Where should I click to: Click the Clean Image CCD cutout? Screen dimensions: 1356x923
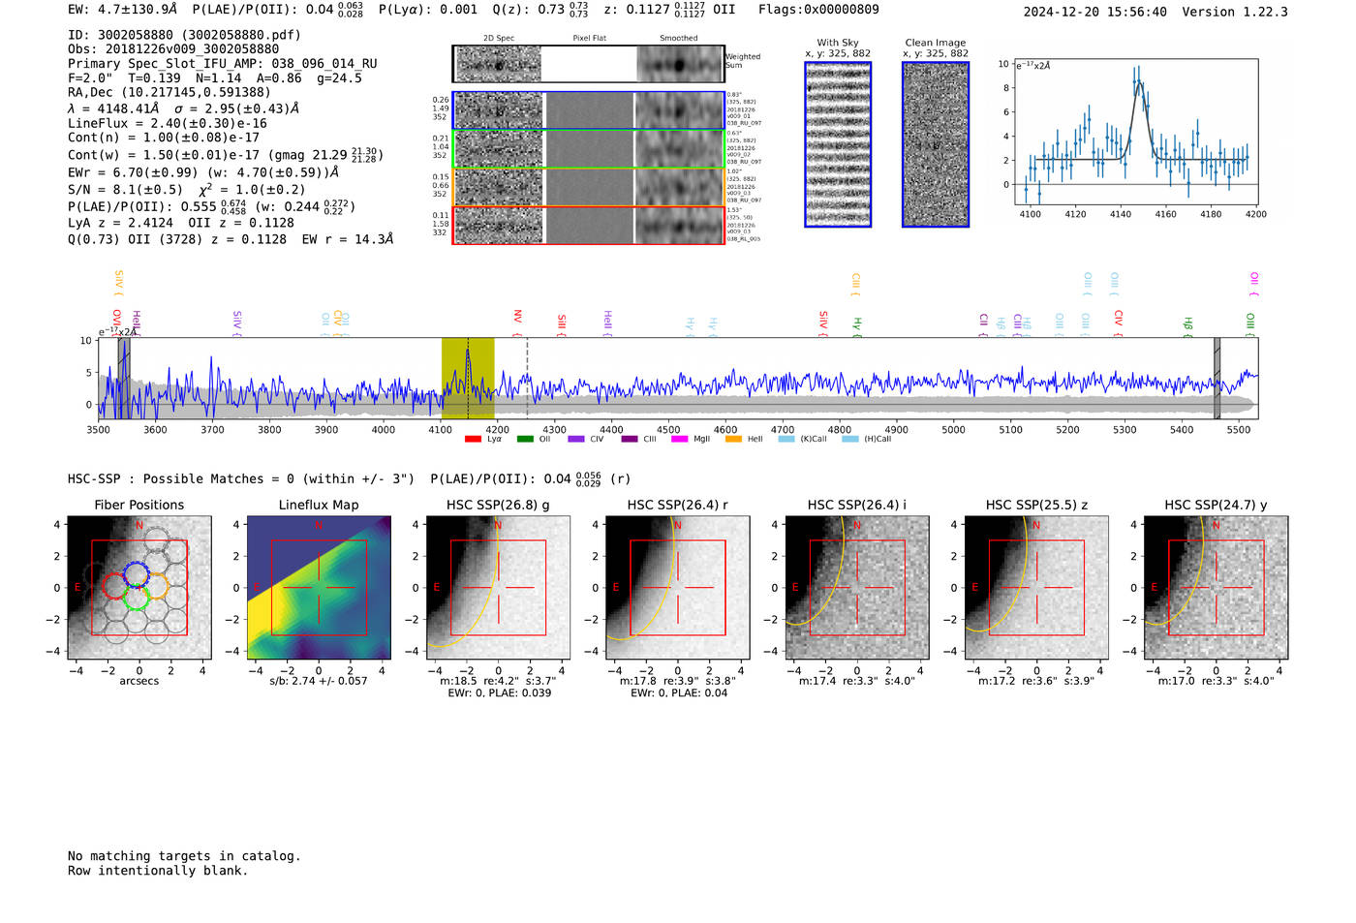pos(936,144)
